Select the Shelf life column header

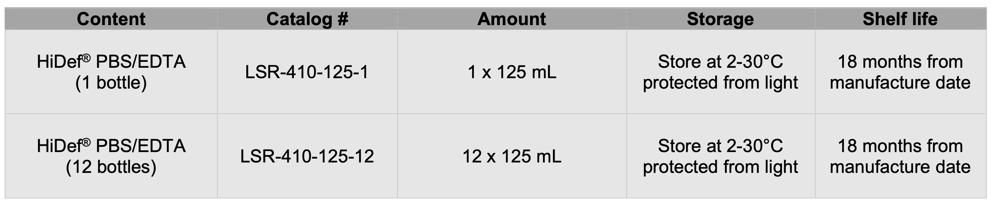(900, 19)
